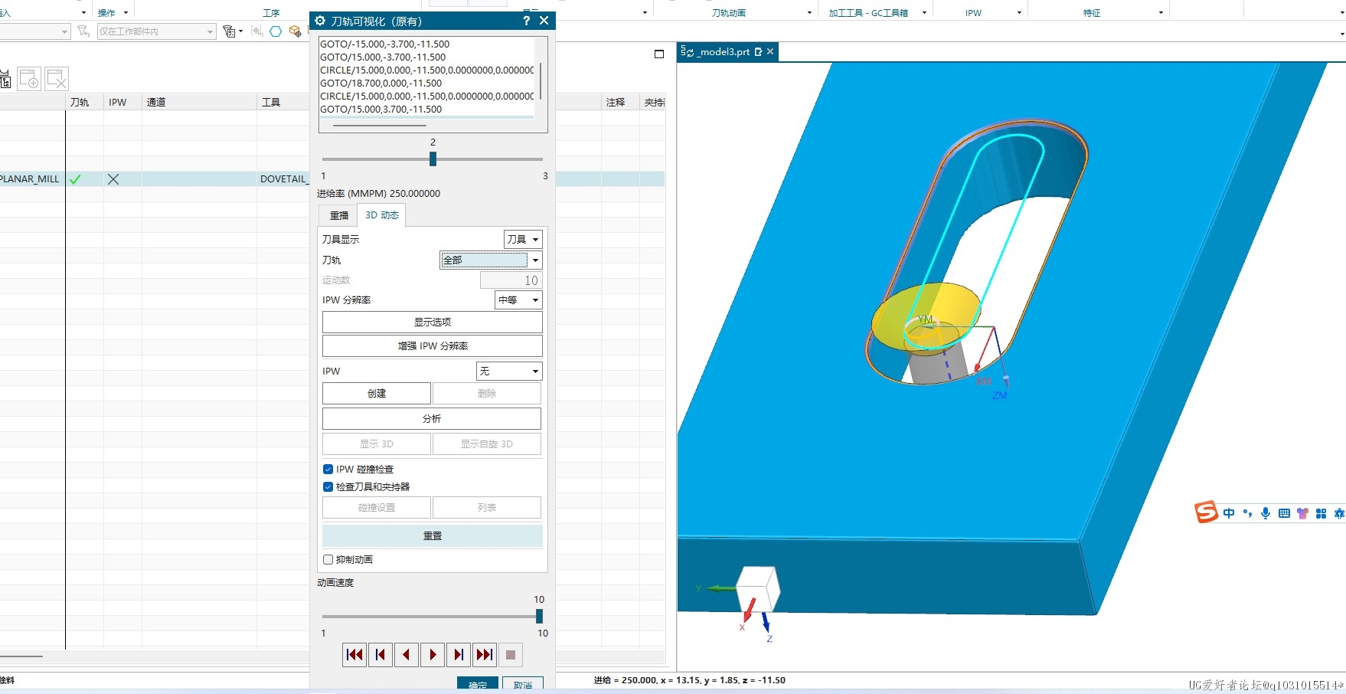Viewport: 1346px width, 694px height.
Task: Click the X in PLANAR_MILL IPW column
Action: pos(113,179)
